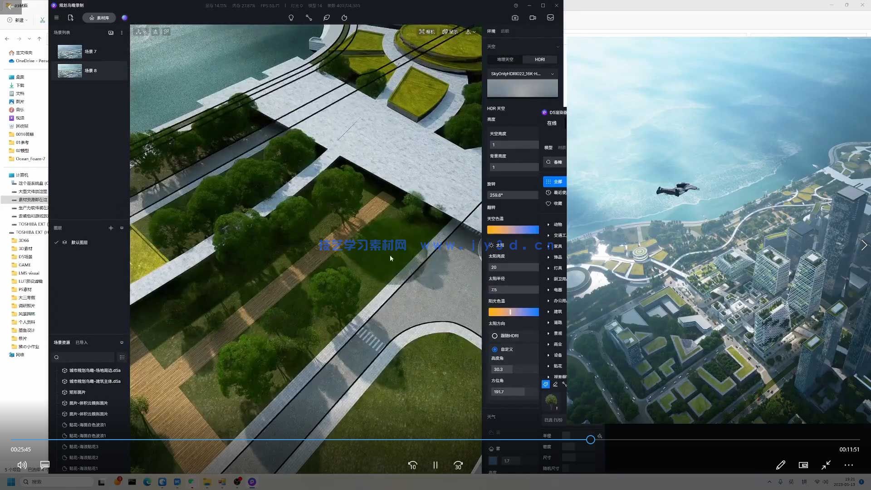
Task: Switch to the 地理天空 tab
Action: coord(505,59)
